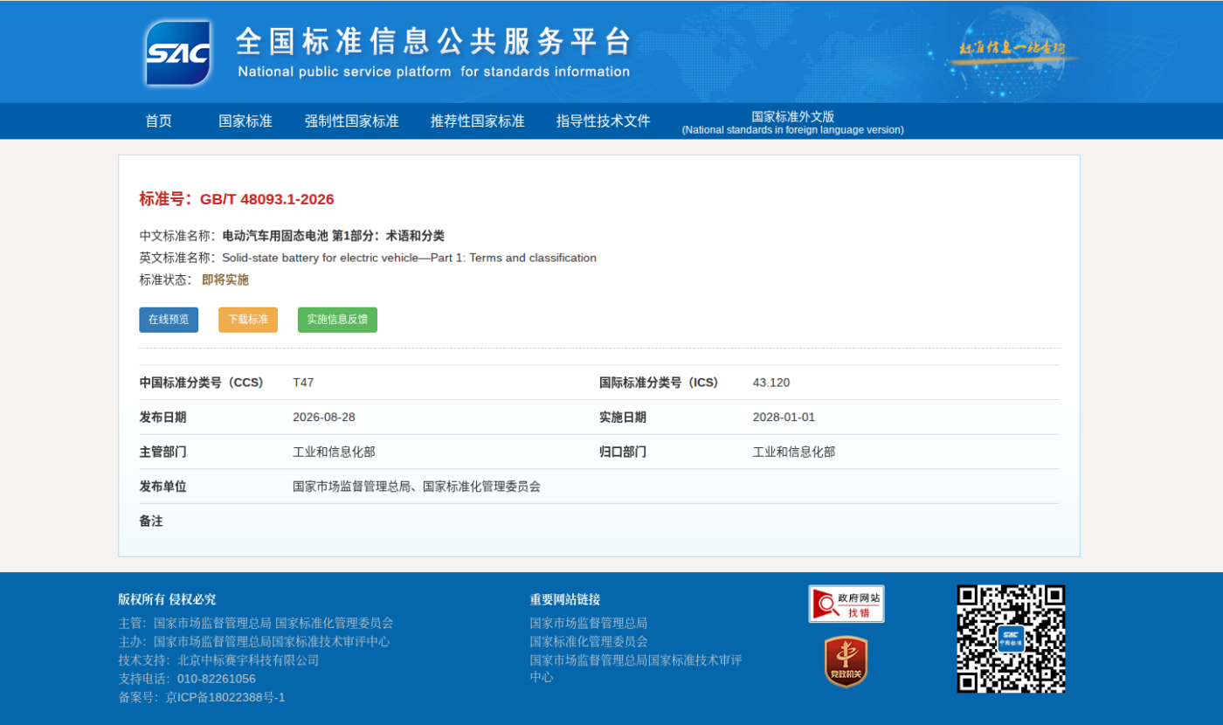
Task: Click the 版权所有 侵权必究 footer heading
Action: (167, 599)
